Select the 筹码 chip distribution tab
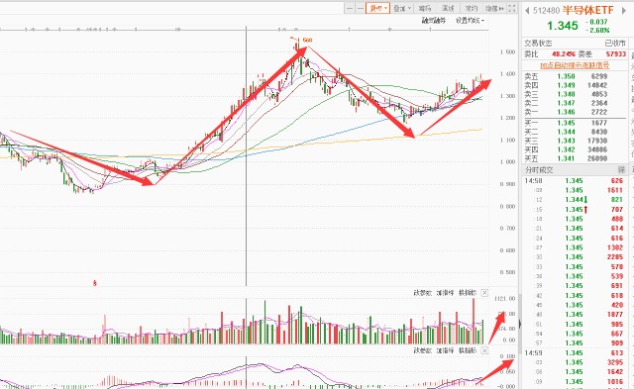The height and width of the screenshot is (389, 634). [425, 8]
